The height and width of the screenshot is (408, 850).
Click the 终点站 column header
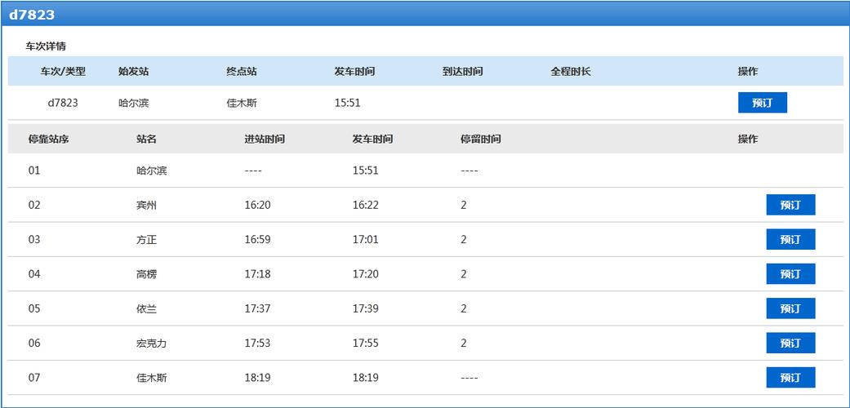(242, 72)
